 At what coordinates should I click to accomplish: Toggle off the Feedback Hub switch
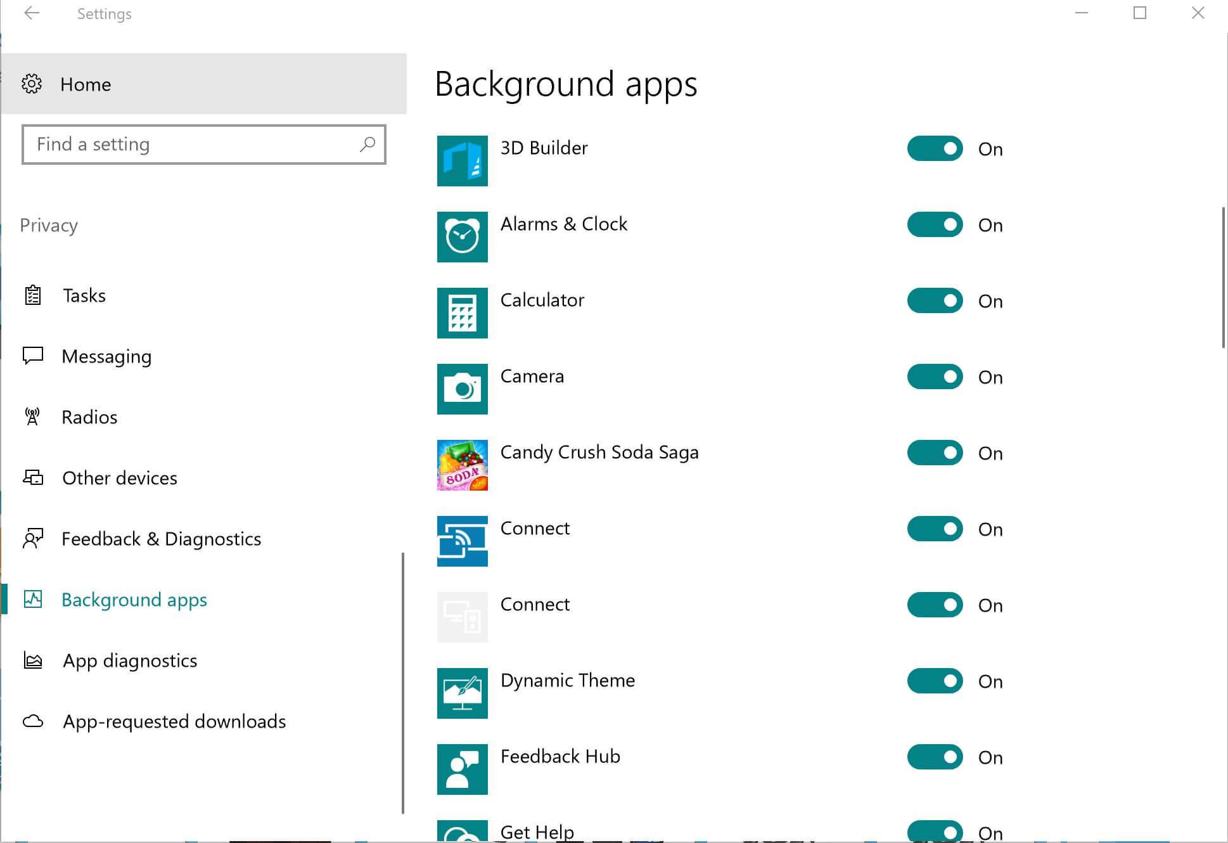point(935,757)
